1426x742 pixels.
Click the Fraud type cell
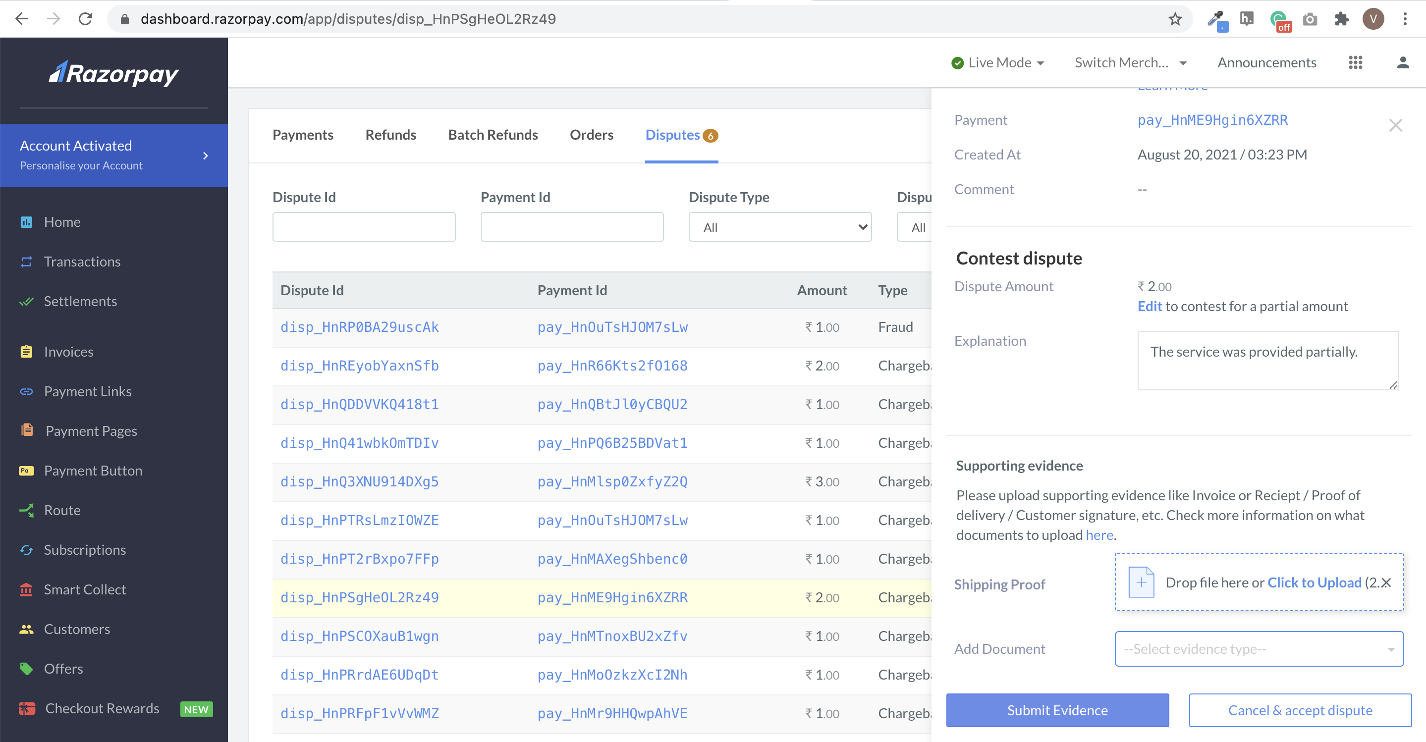coord(895,327)
